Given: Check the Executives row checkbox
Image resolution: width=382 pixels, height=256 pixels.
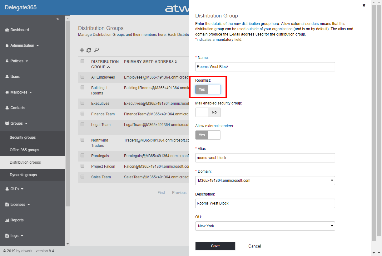Looking at the screenshot, I should click(x=82, y=103).
